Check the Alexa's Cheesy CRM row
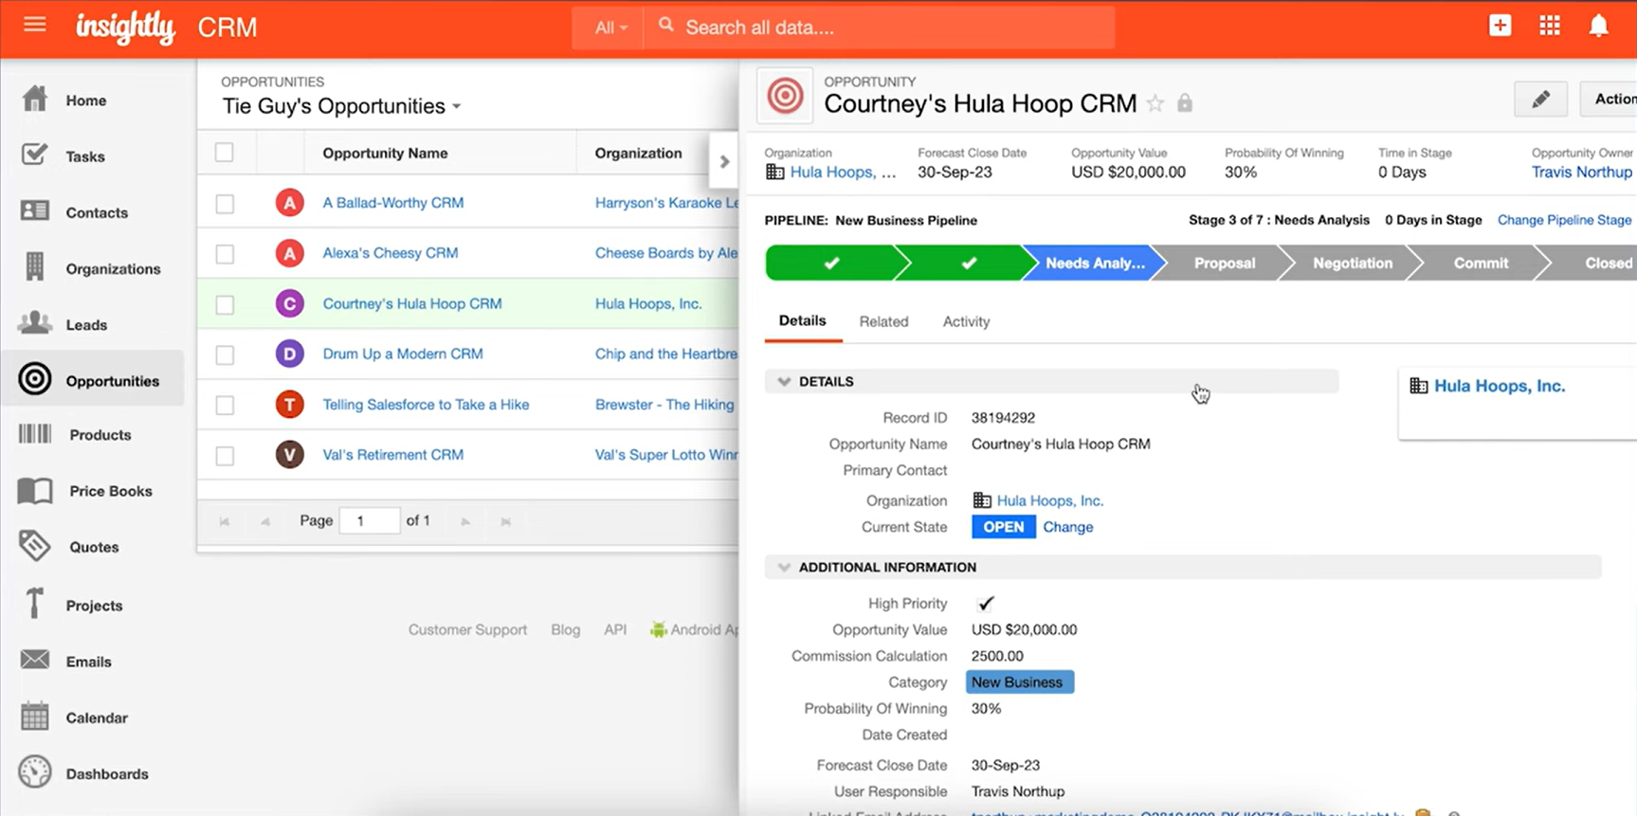This screenshot has width=1637, height=816. 225,254
